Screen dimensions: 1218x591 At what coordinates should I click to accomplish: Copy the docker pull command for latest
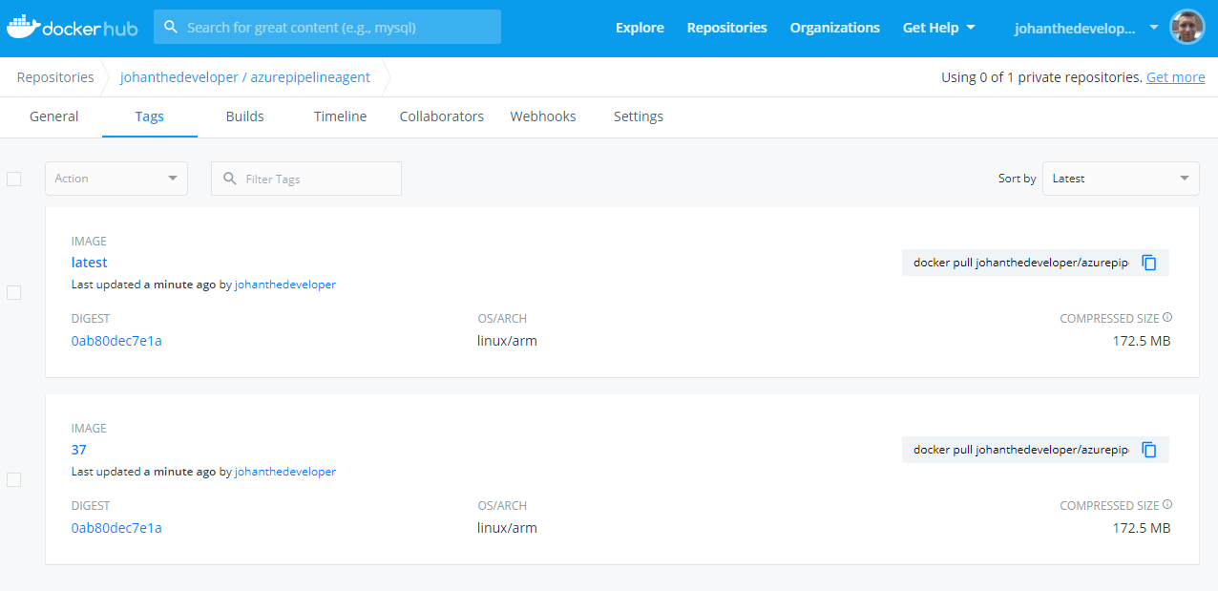[x=1149, y=263]
